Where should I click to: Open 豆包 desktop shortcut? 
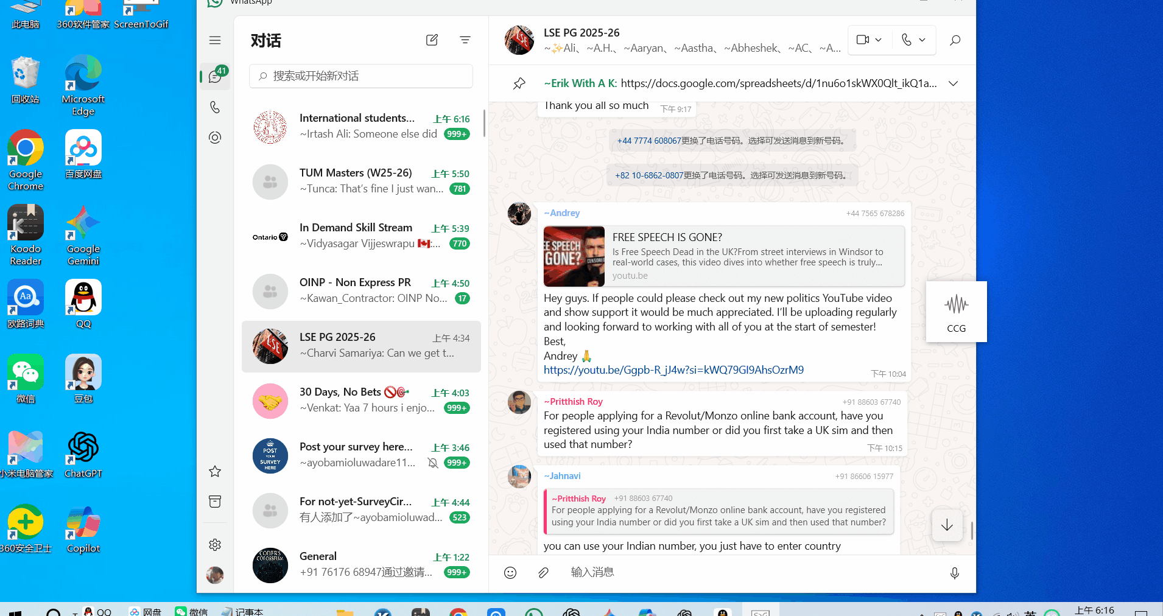83,379
